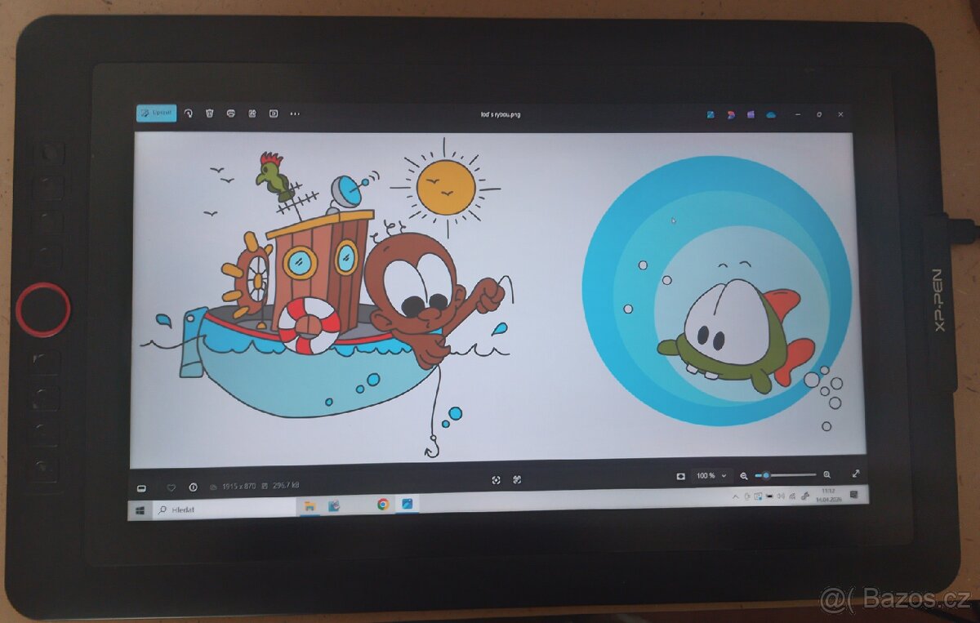Adjust the zoom slider in bottom bar

(768, 474)
